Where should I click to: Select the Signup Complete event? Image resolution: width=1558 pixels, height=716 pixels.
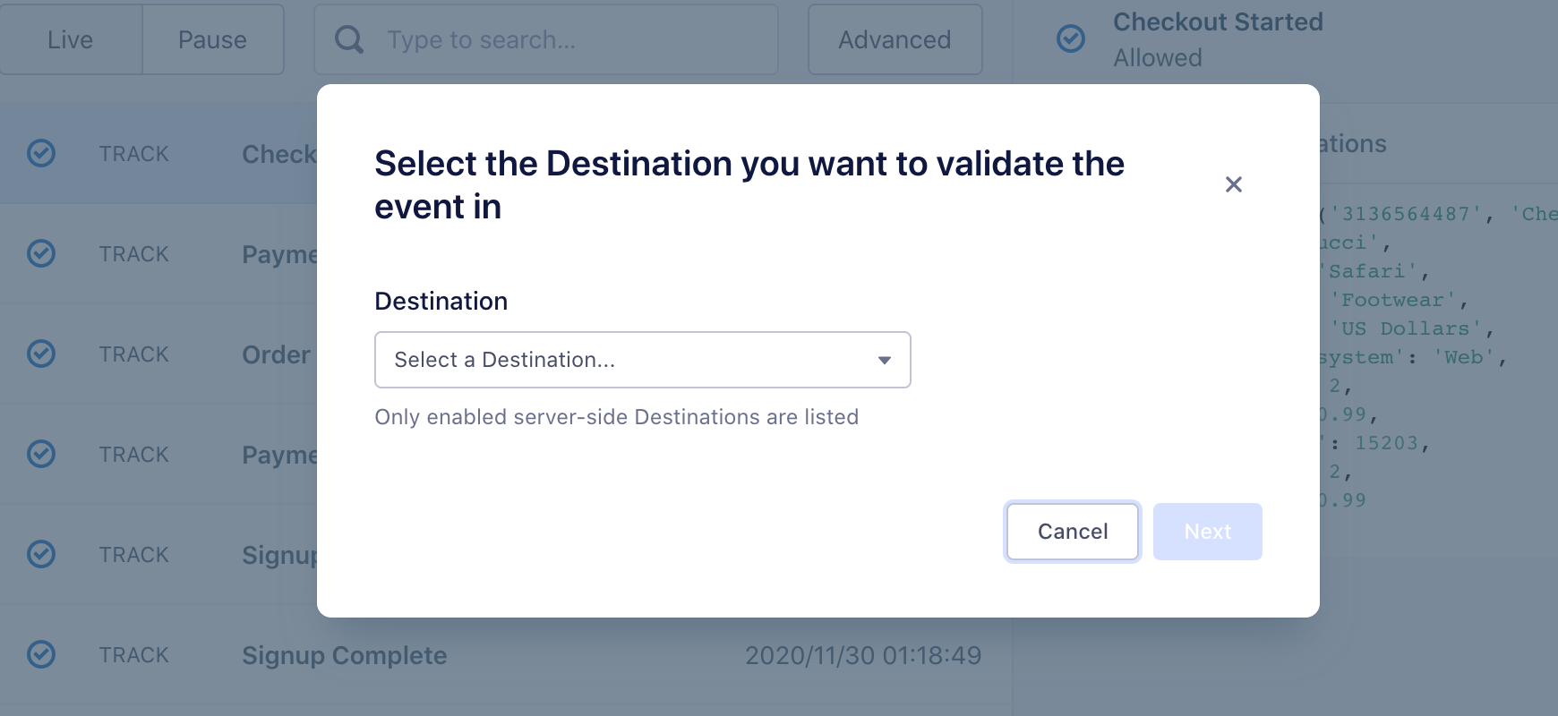pos(345,655)
